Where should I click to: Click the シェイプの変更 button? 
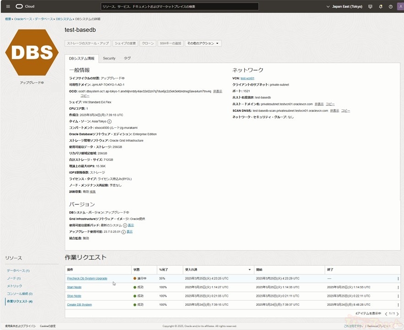click(x=125, y=44)
